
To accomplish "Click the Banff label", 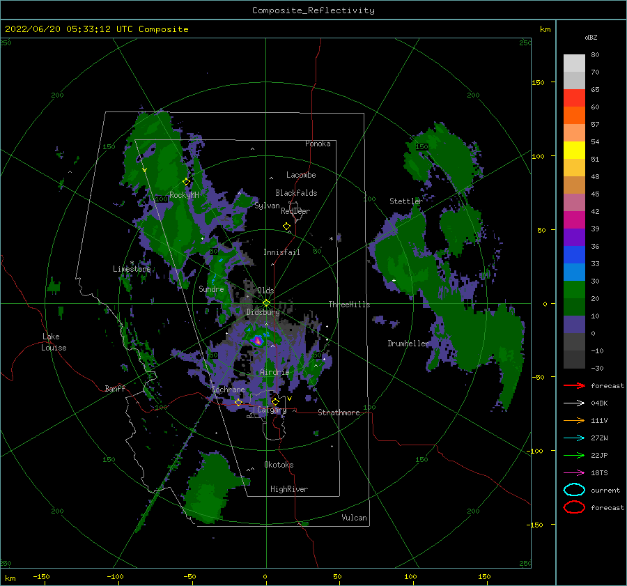I will (115, 389).
